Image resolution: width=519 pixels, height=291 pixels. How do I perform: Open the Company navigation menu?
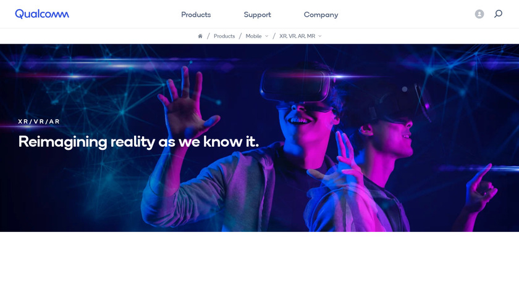click(x=321, y=15)
